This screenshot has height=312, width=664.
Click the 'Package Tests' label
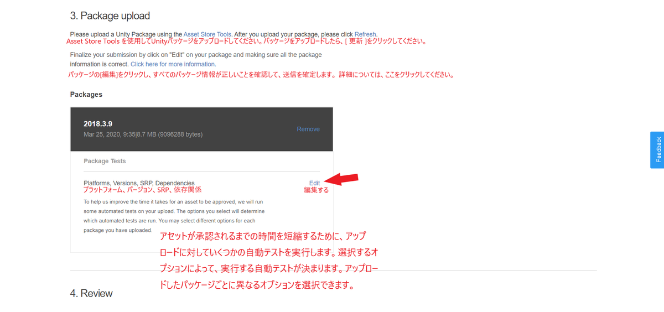pyautogui.click(x=105, y=162)
